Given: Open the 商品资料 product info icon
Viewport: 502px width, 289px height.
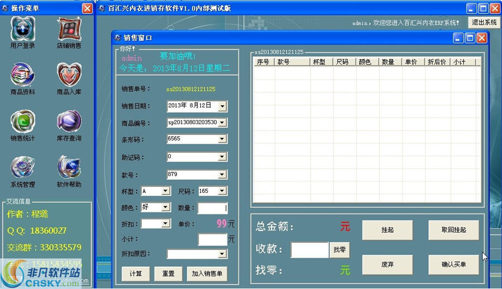Looking at the screenshot, I should [23, 75].
